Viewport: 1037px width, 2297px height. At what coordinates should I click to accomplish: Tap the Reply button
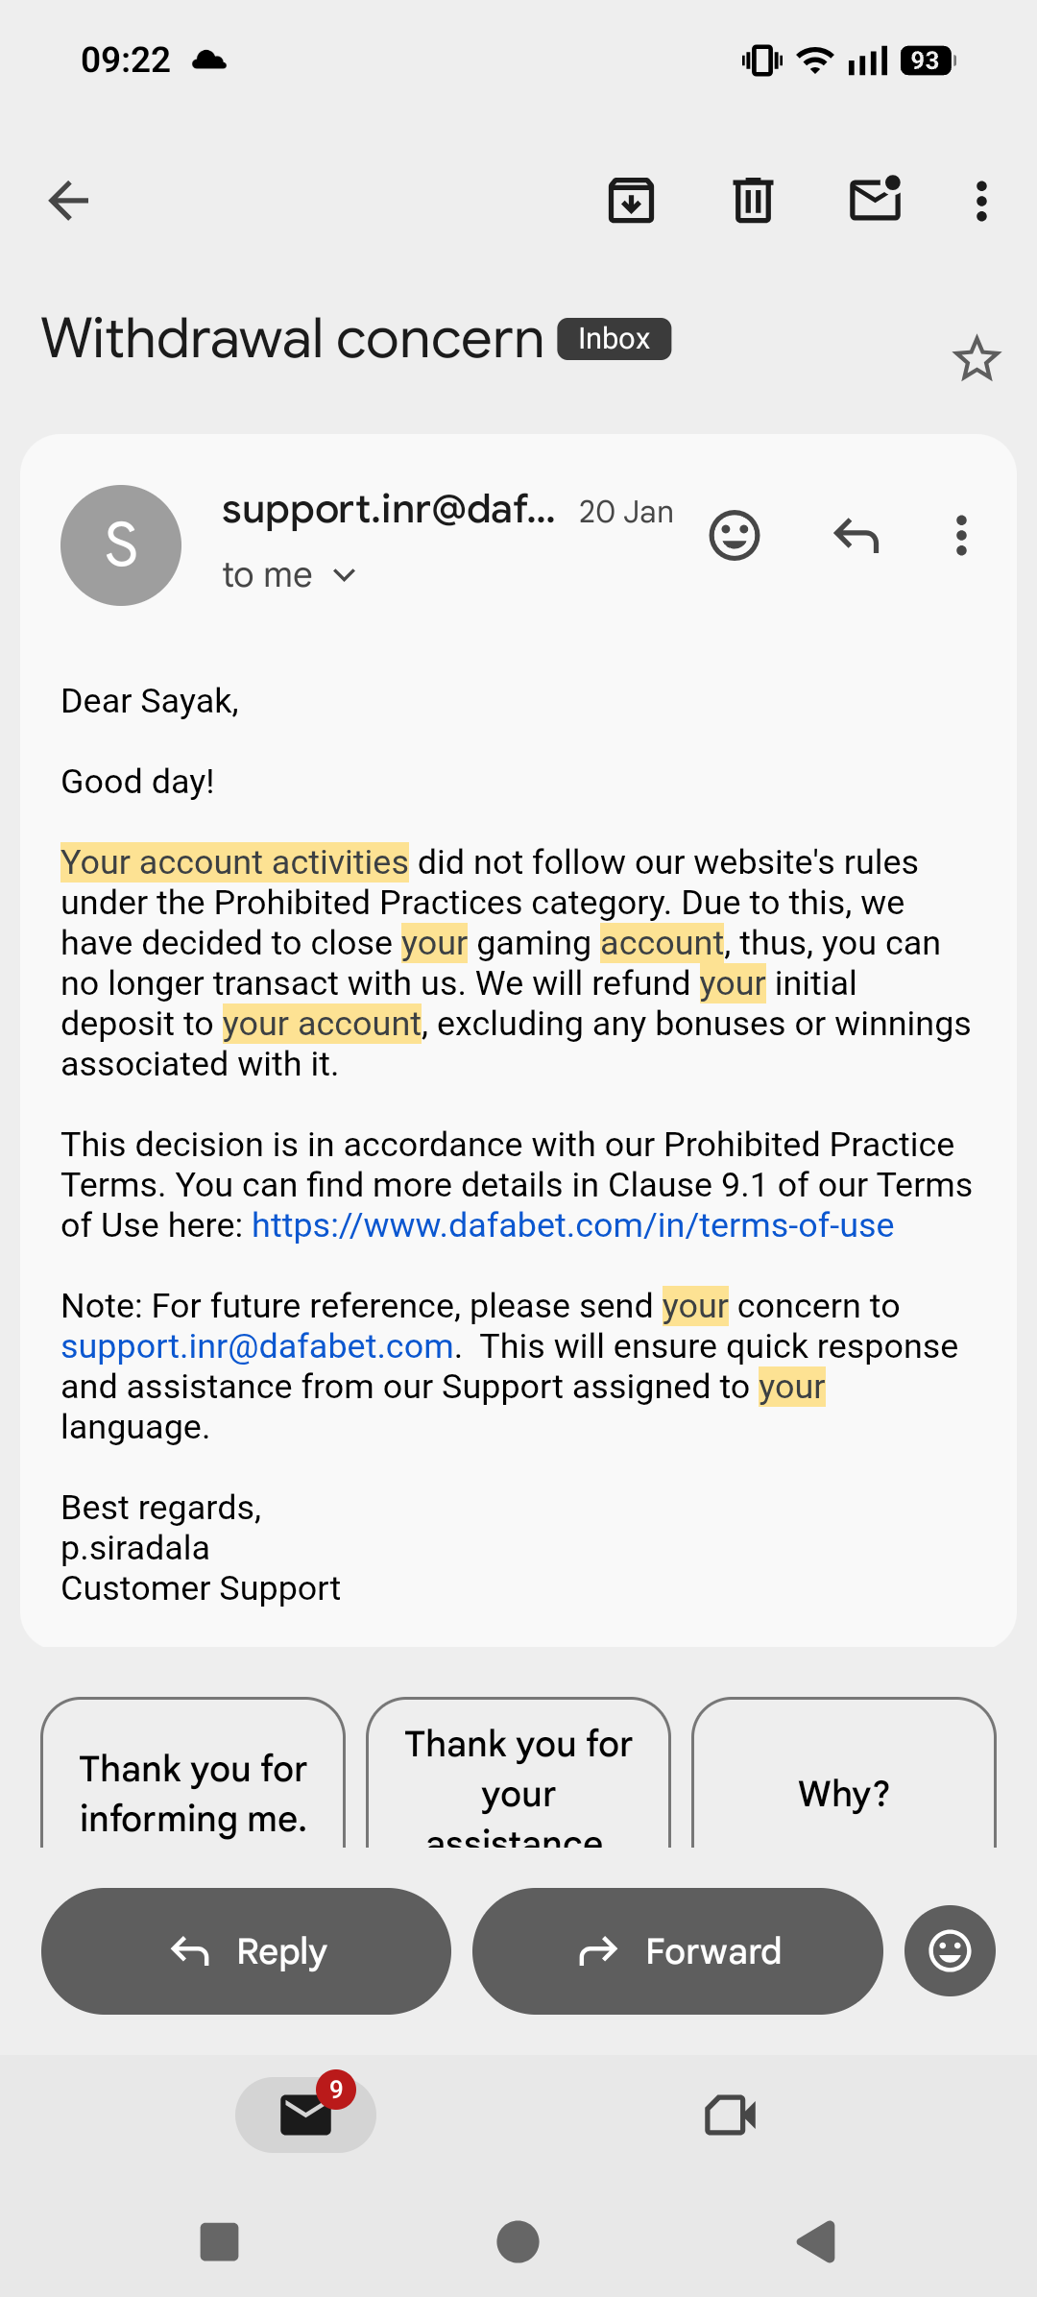click(246, 1951)
